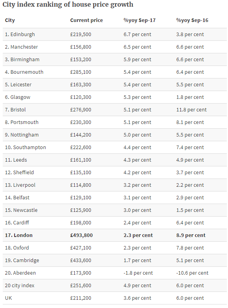Click the Glasgow row name
This screenshot has height=308, width=228.
18,97
